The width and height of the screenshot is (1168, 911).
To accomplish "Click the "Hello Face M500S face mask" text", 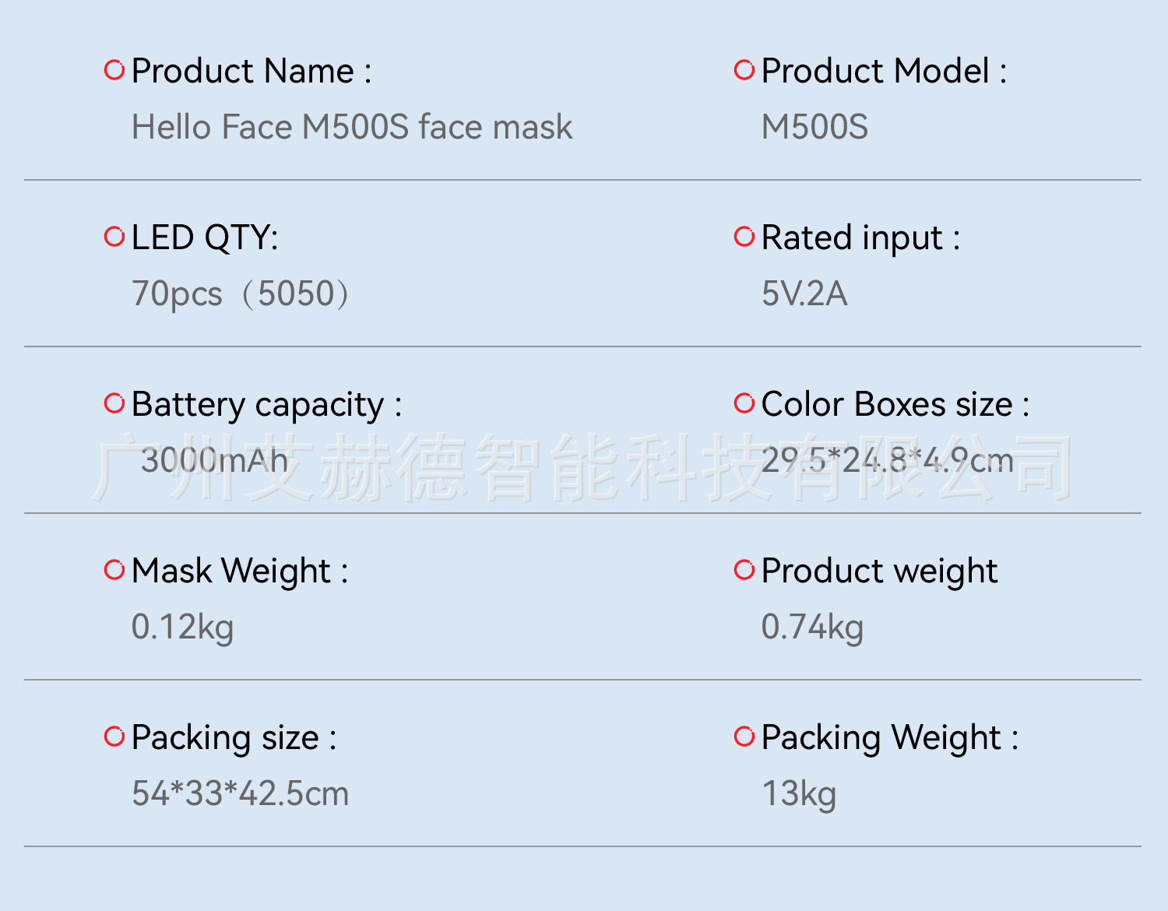I will pos(352,127).
